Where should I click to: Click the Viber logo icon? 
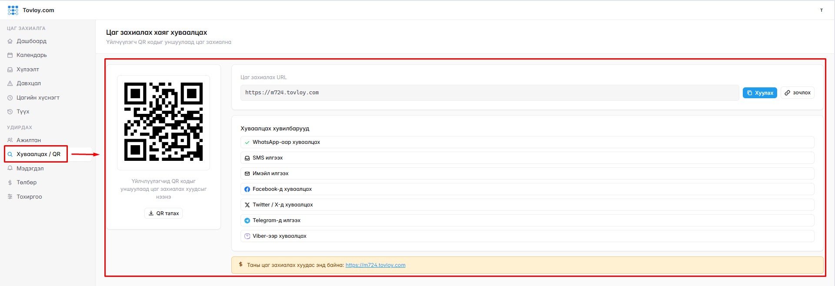click(247, 236)
